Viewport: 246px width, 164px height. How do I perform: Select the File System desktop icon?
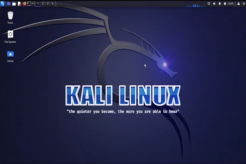tap(10, 37)
